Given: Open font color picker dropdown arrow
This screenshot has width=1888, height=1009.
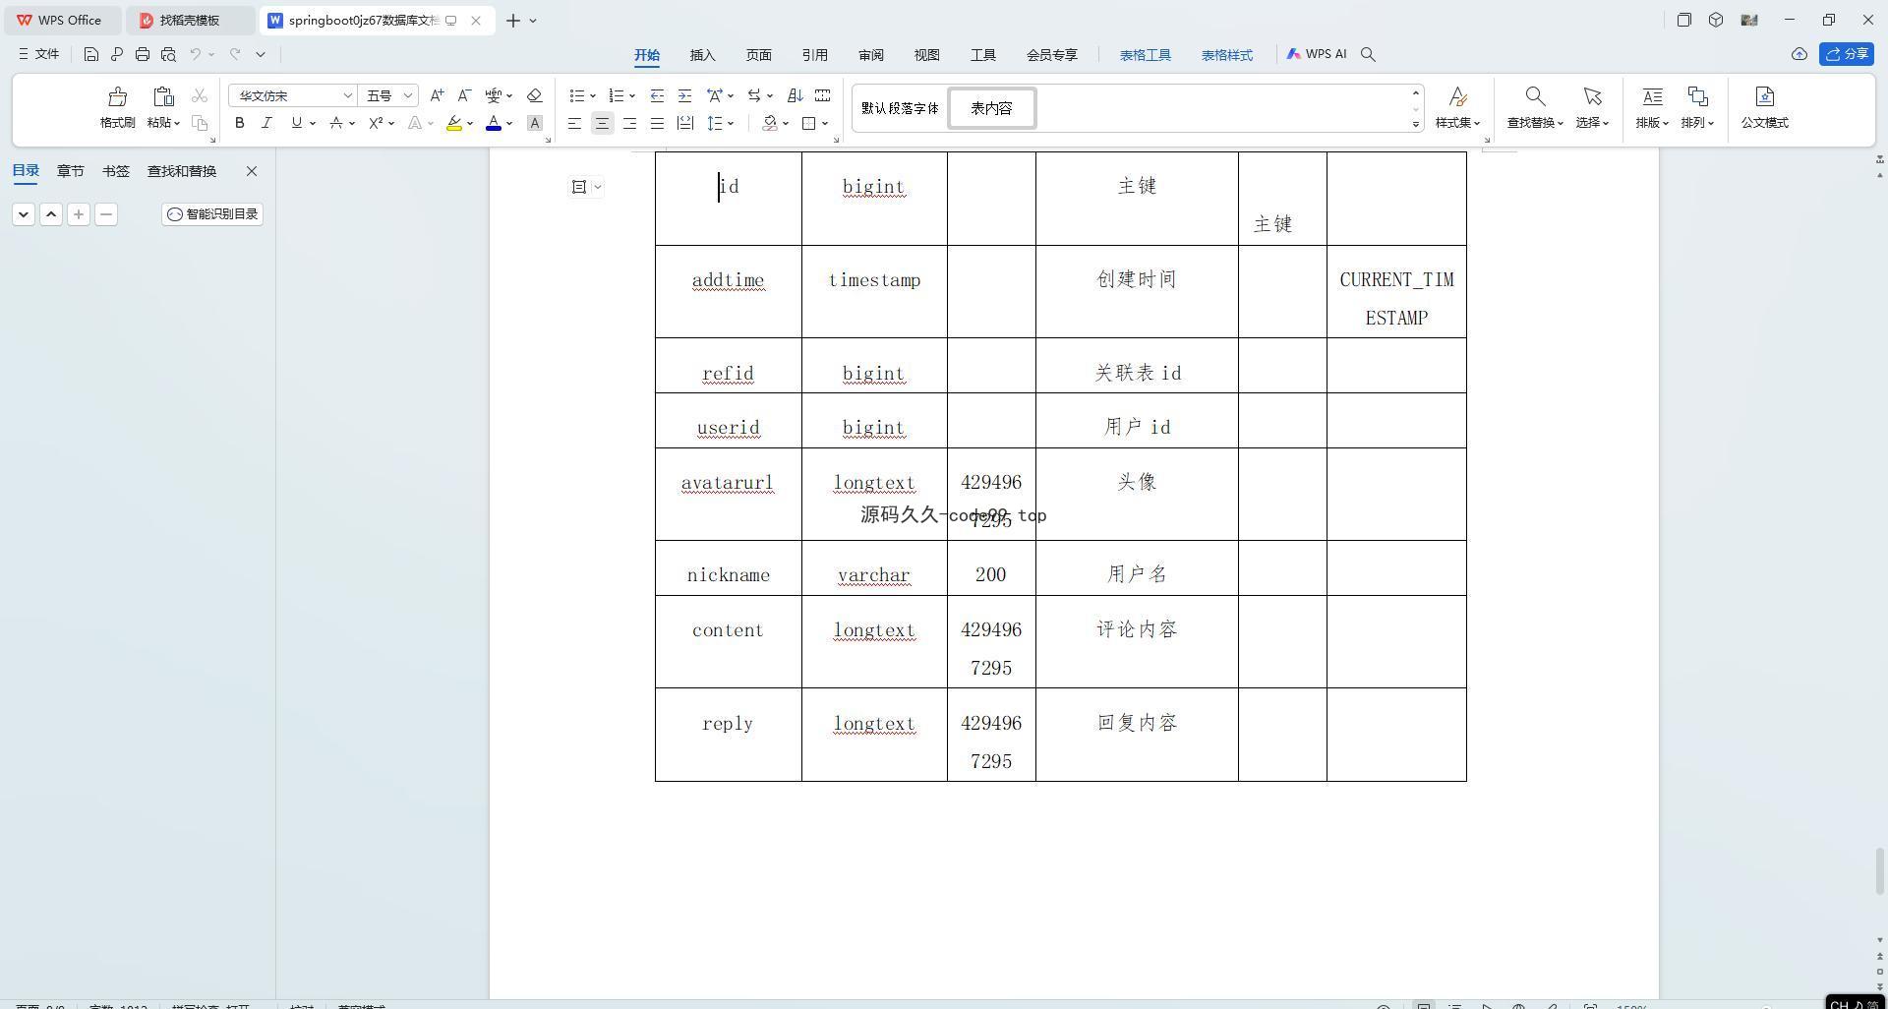Looking at the screenshot, I should coord(509,123).
